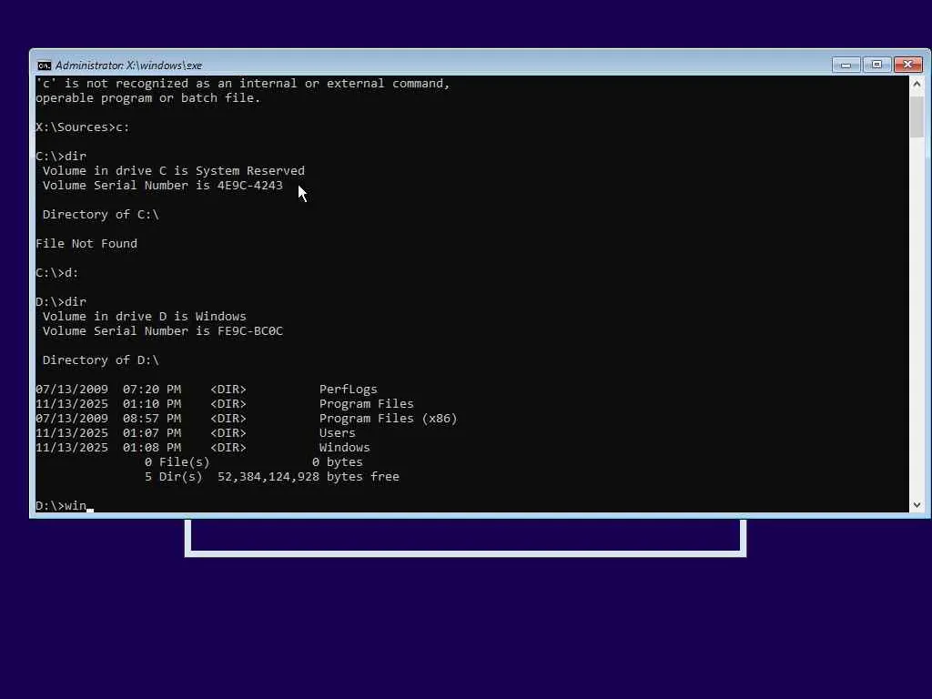Click the scrollbar down arrow
Viewport: 932px width, 699px height.
[917, 504]
